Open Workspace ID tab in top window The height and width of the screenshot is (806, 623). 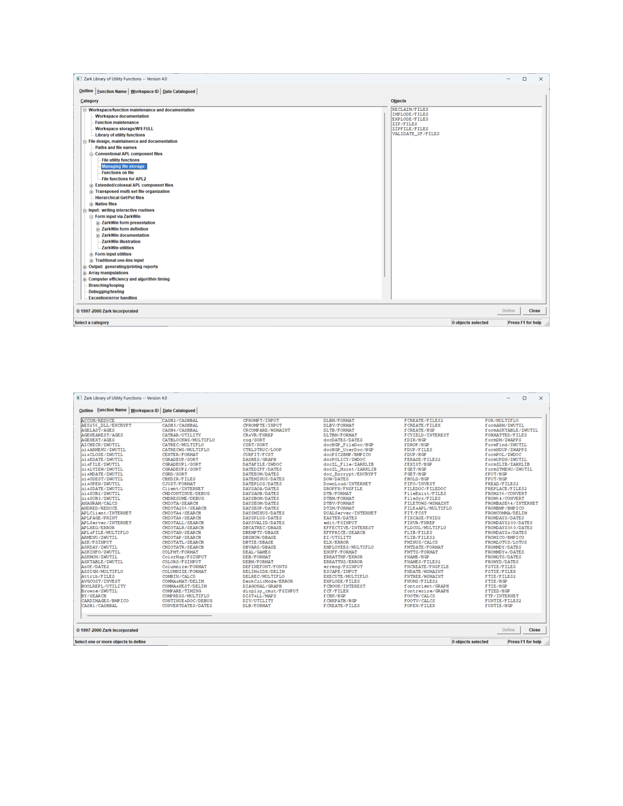coord(145,92)
